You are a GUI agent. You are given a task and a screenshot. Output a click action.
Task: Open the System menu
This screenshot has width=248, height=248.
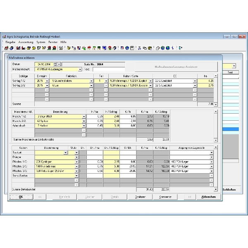tap(41, 42)
